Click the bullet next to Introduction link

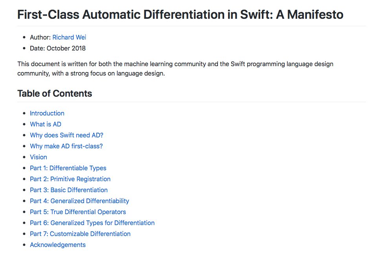pos(24,113)
